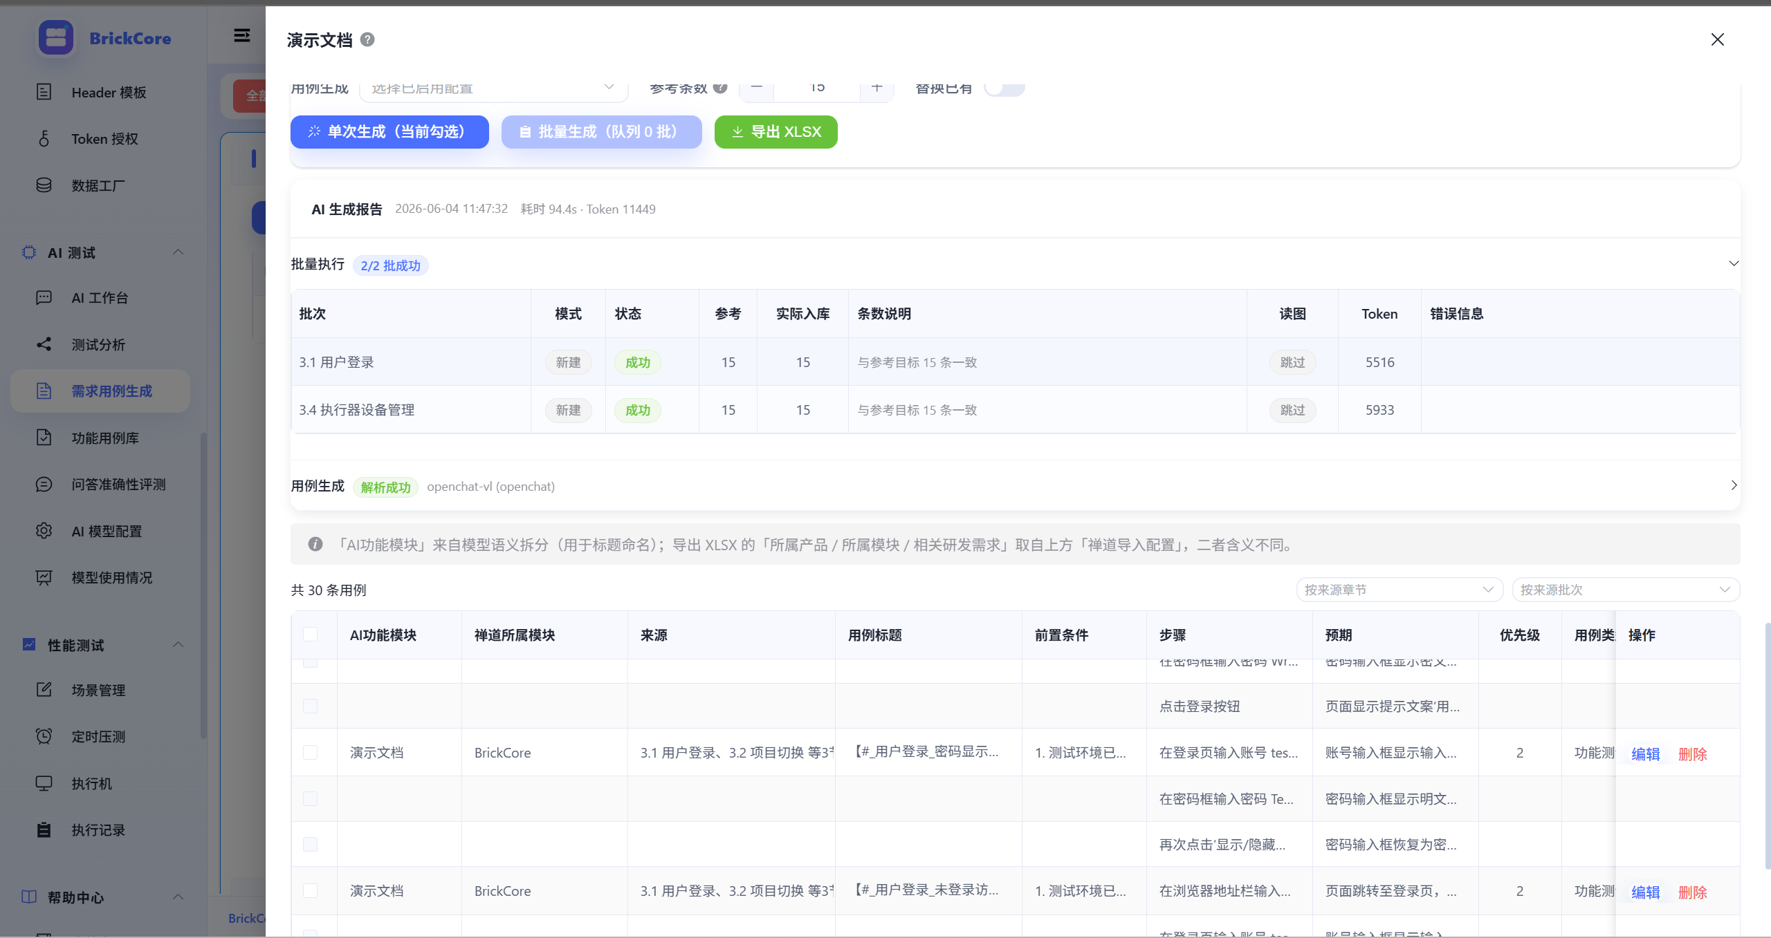The height and width of the screenshot is (938, 1771).
Task: Go to 场景管理 menu item
Action: [x=100, y=690]
